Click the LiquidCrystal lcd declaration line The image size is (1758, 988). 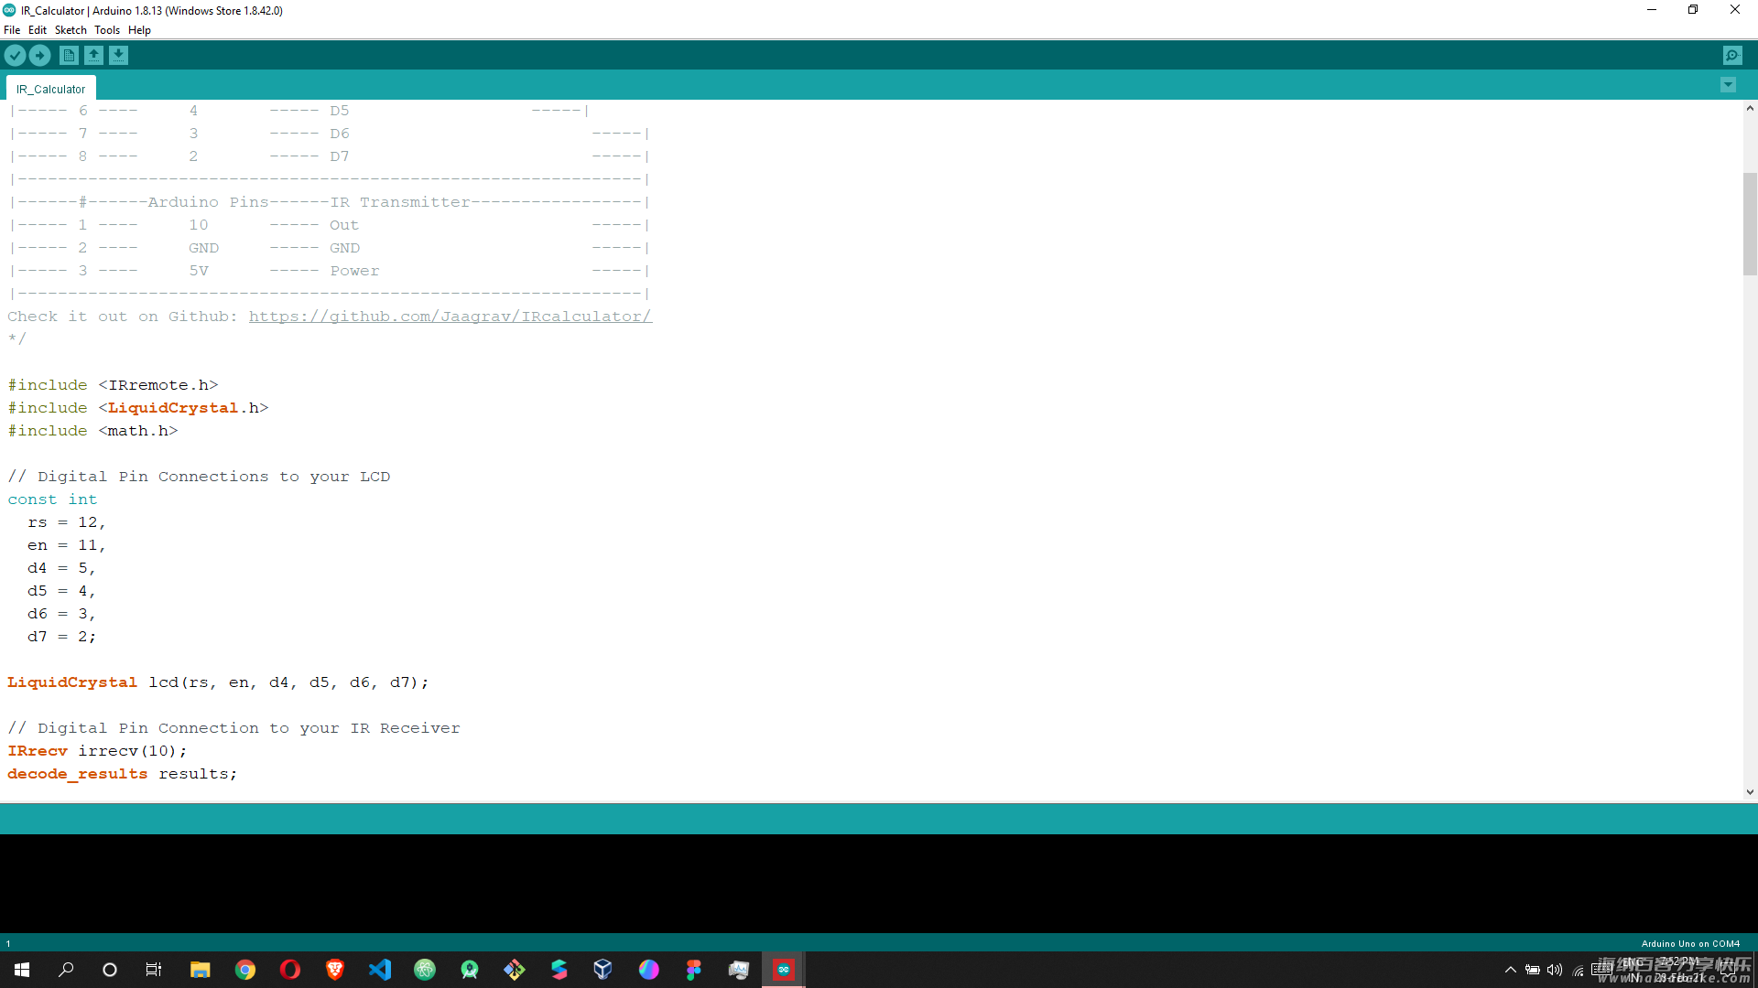[x=218, y=682]
